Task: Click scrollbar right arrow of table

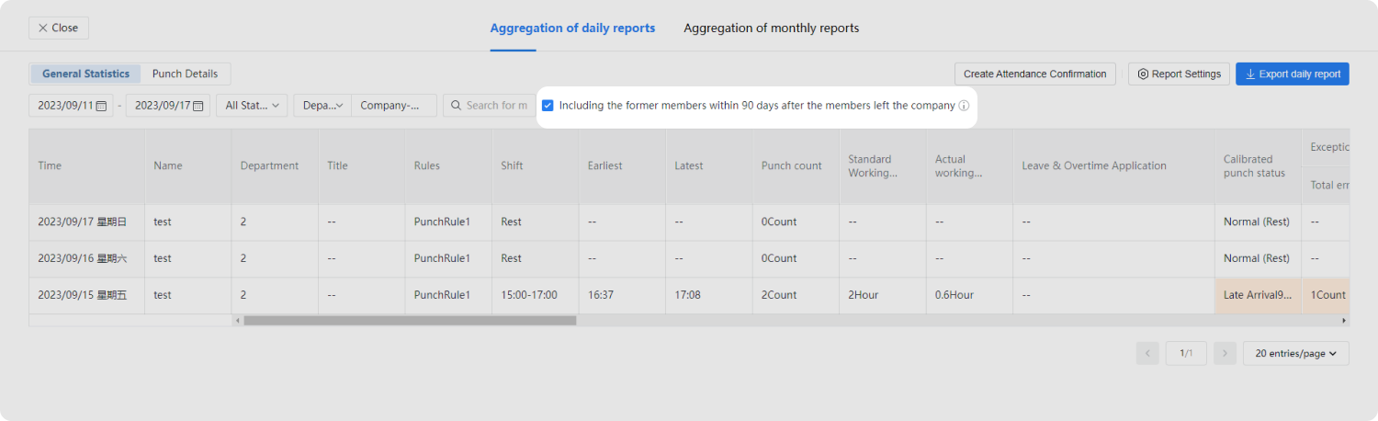Action: (x=1344, y=320)
